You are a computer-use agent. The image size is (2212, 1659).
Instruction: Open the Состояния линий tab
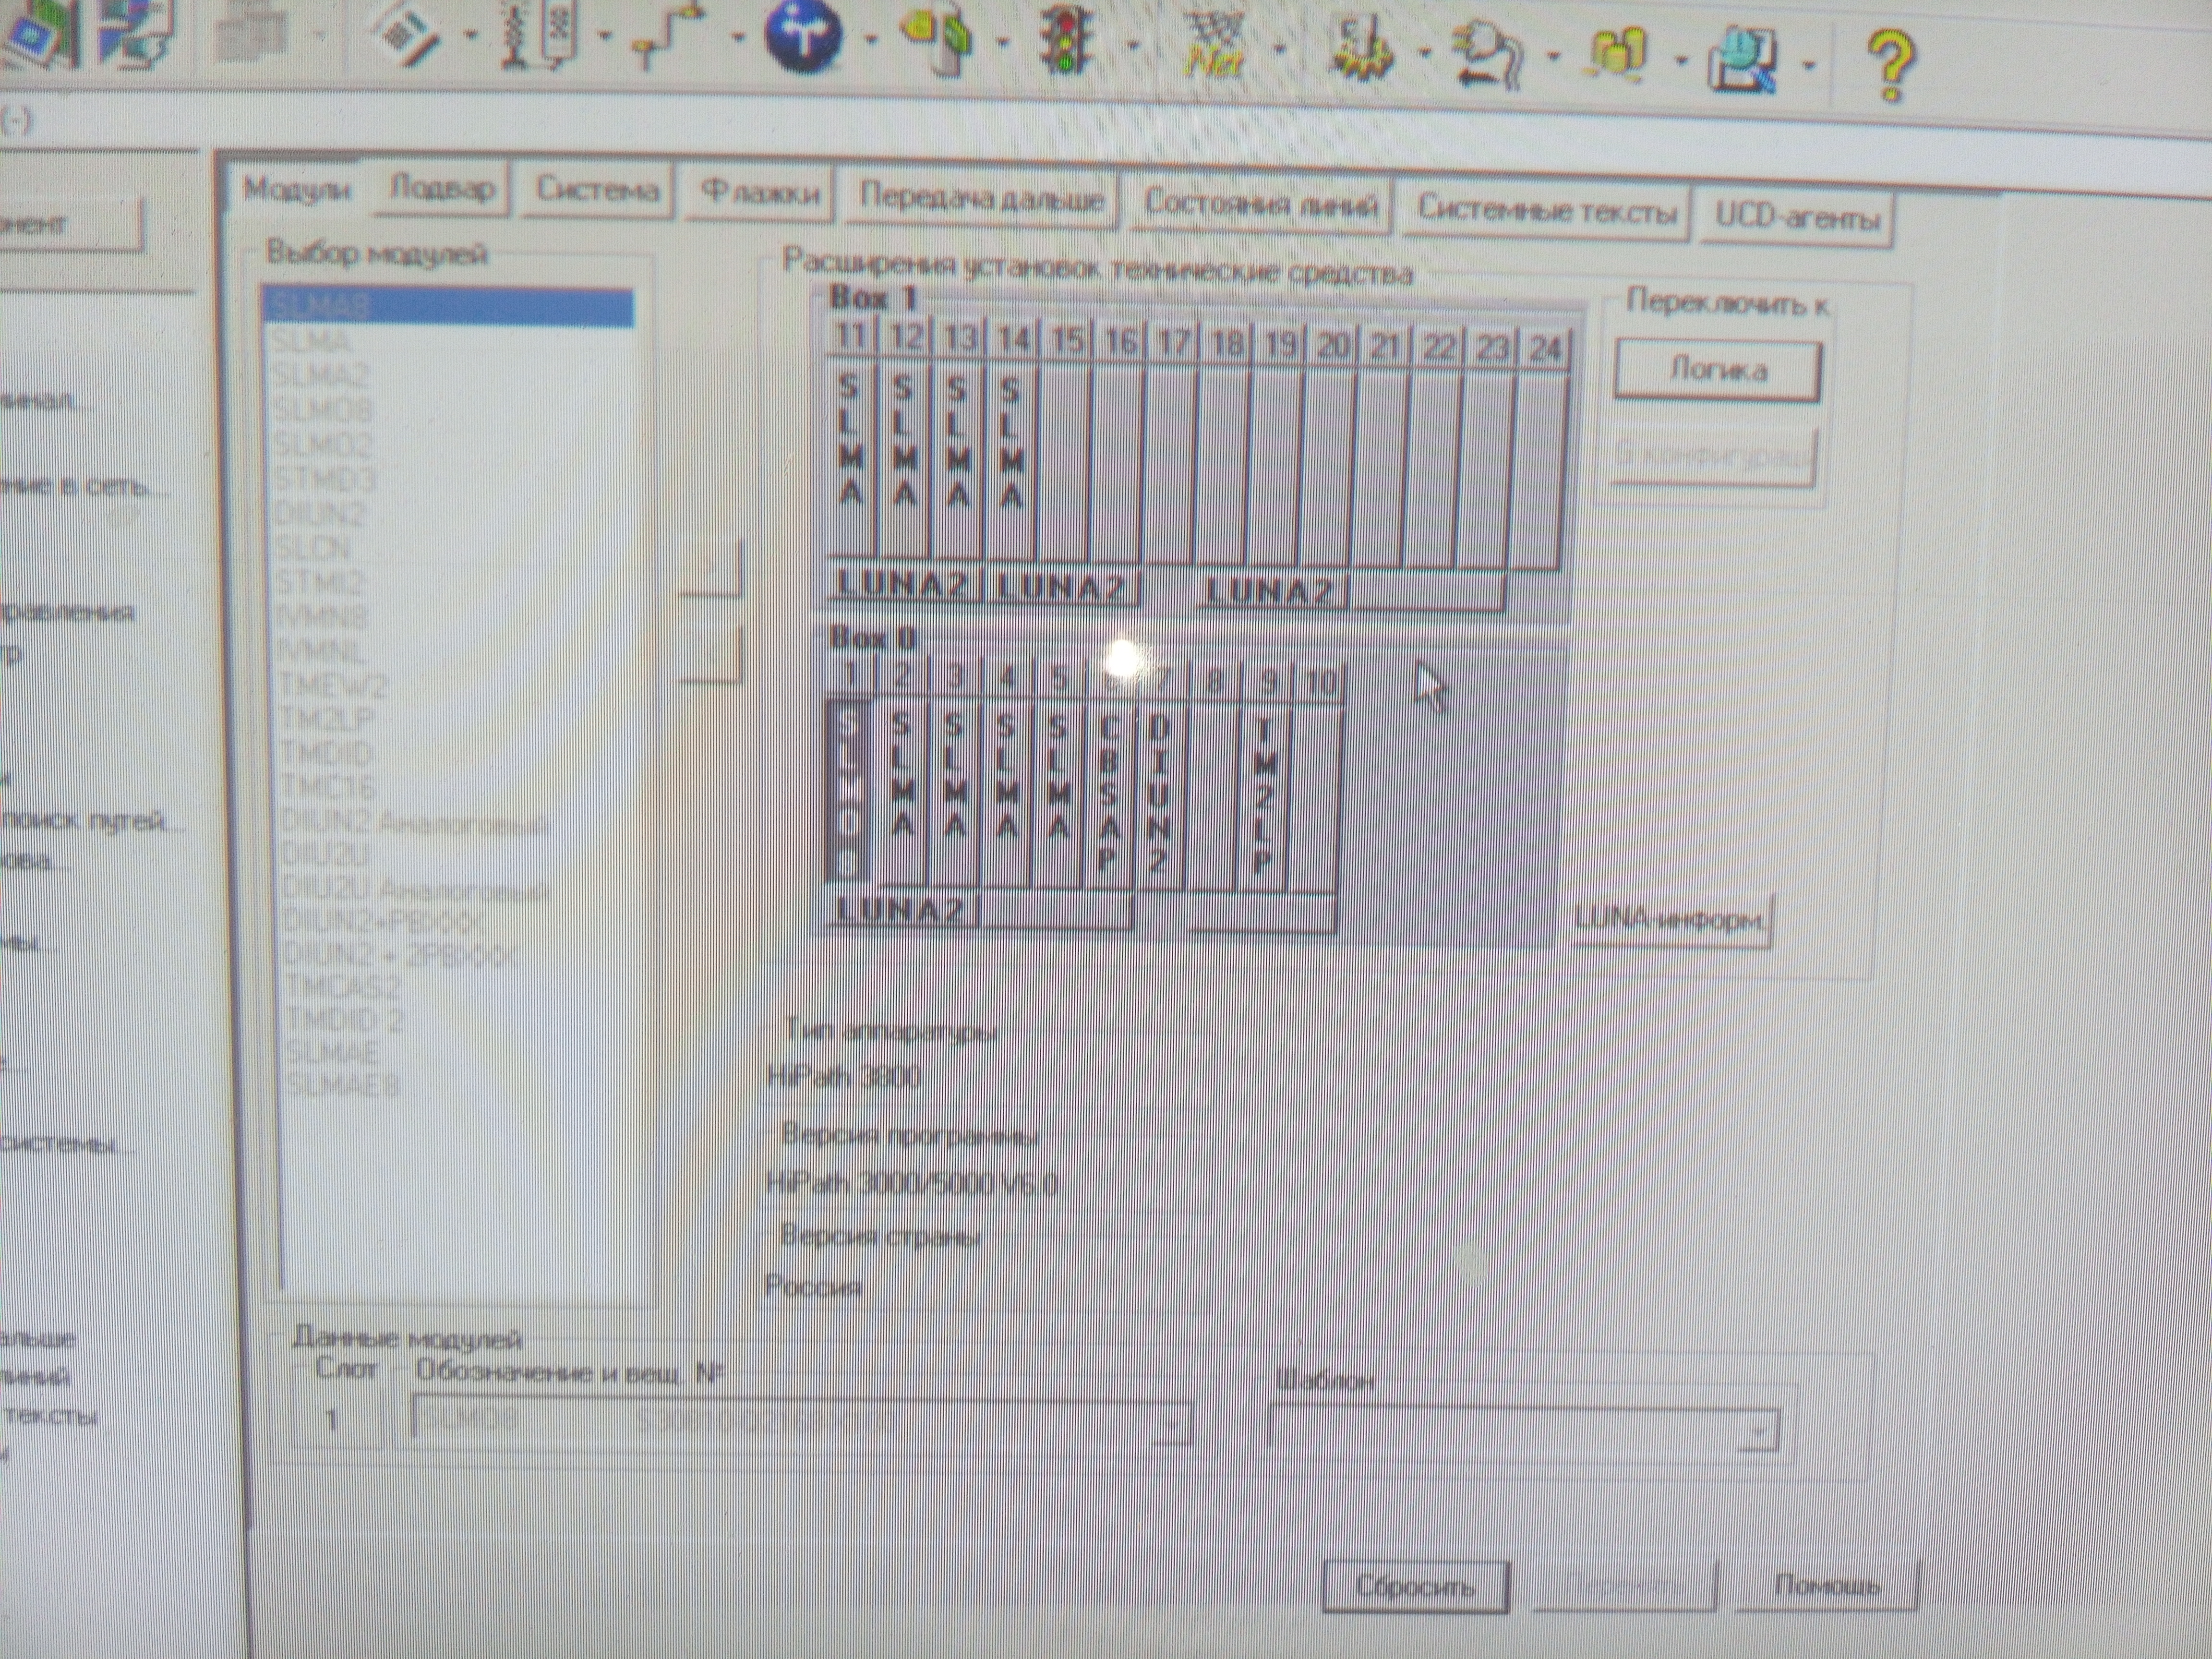(x=1260, y=204)
